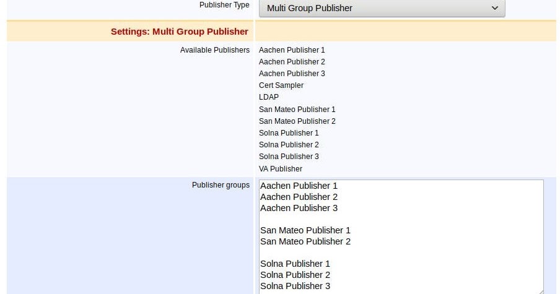
Task: Place cursor on 'Aachen Publisher 3' line in textarea
Action: click(x=299, y=208)
